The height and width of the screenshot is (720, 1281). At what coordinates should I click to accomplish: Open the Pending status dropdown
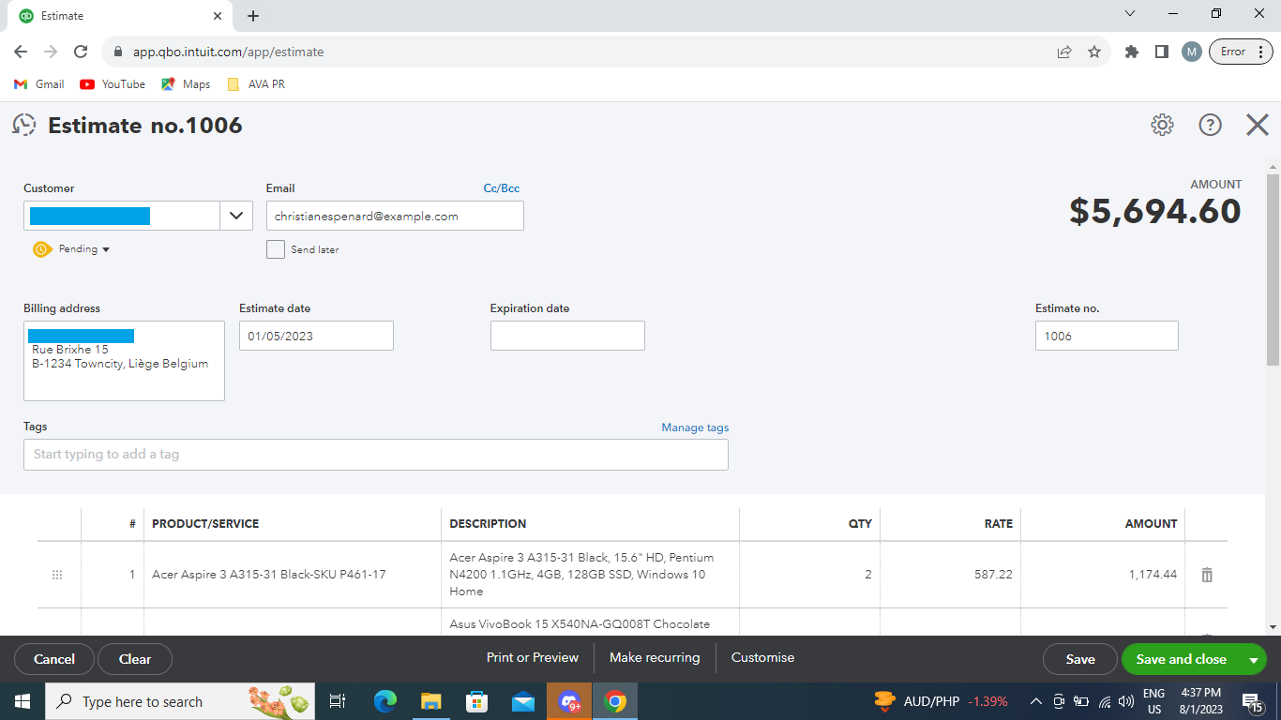[x=84, y=249]
